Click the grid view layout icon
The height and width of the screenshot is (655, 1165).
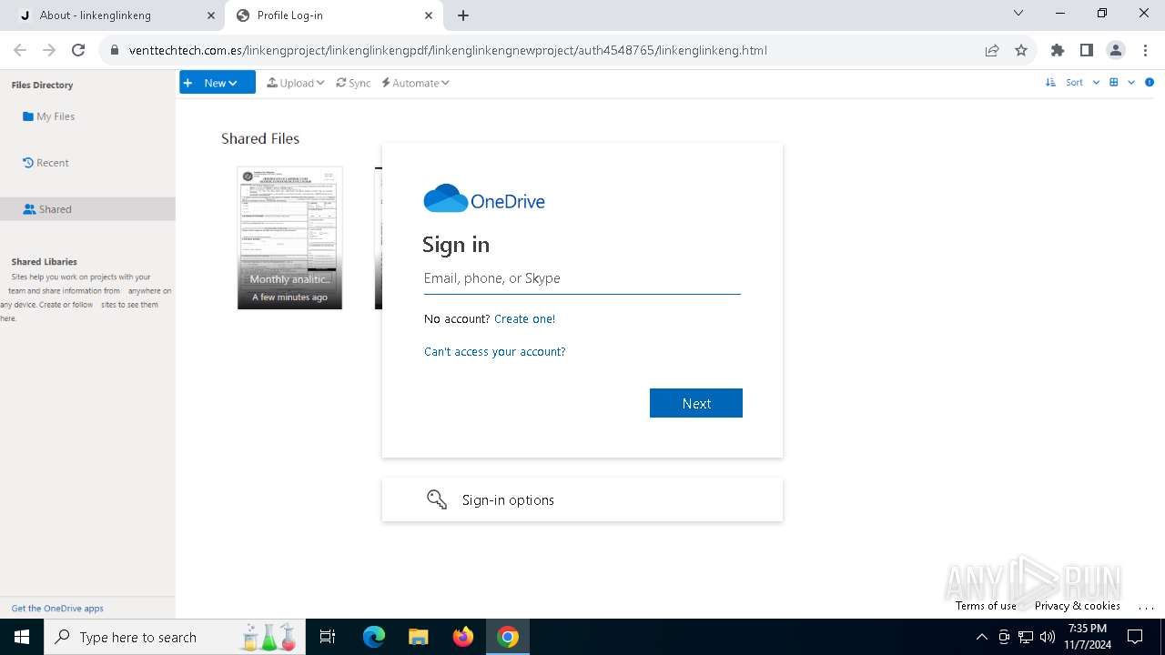[1113, 83]
